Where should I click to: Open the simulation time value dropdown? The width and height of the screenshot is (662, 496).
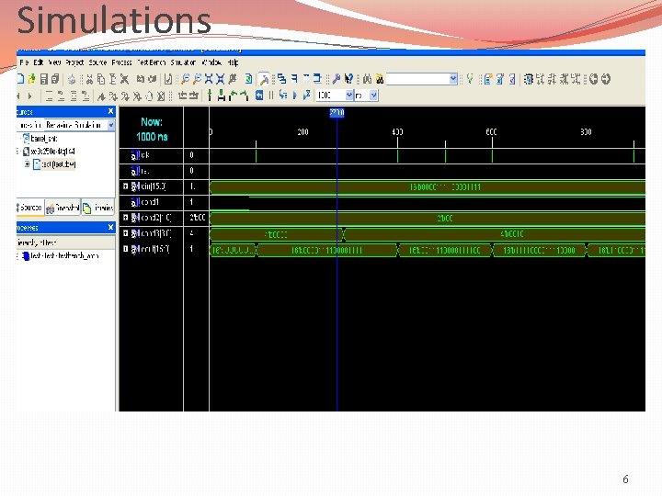[x=349, y=96]
